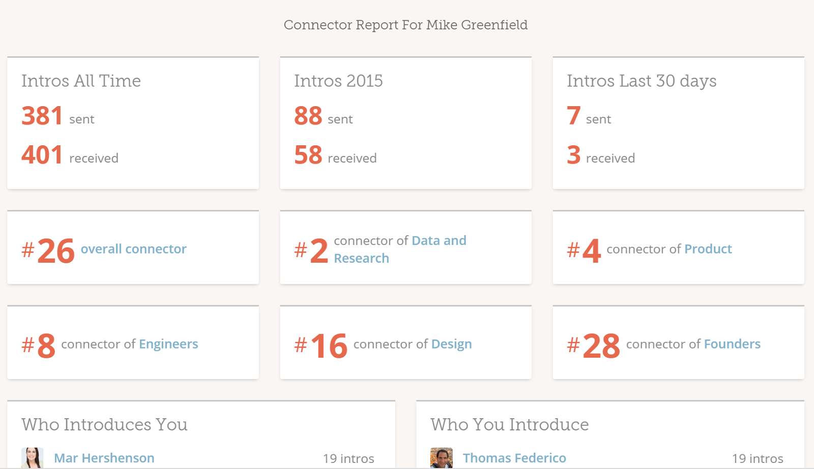
Task: Click the #16 Design rank number
Action: point(321,346)
